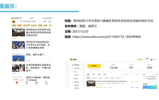Screen dimensions: 159x100
Task: Click the star rating under the dashboard article
Action: click(99, 86)
